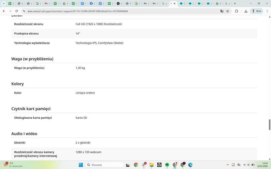Bookmark this page with the star

tap(228, 11)
